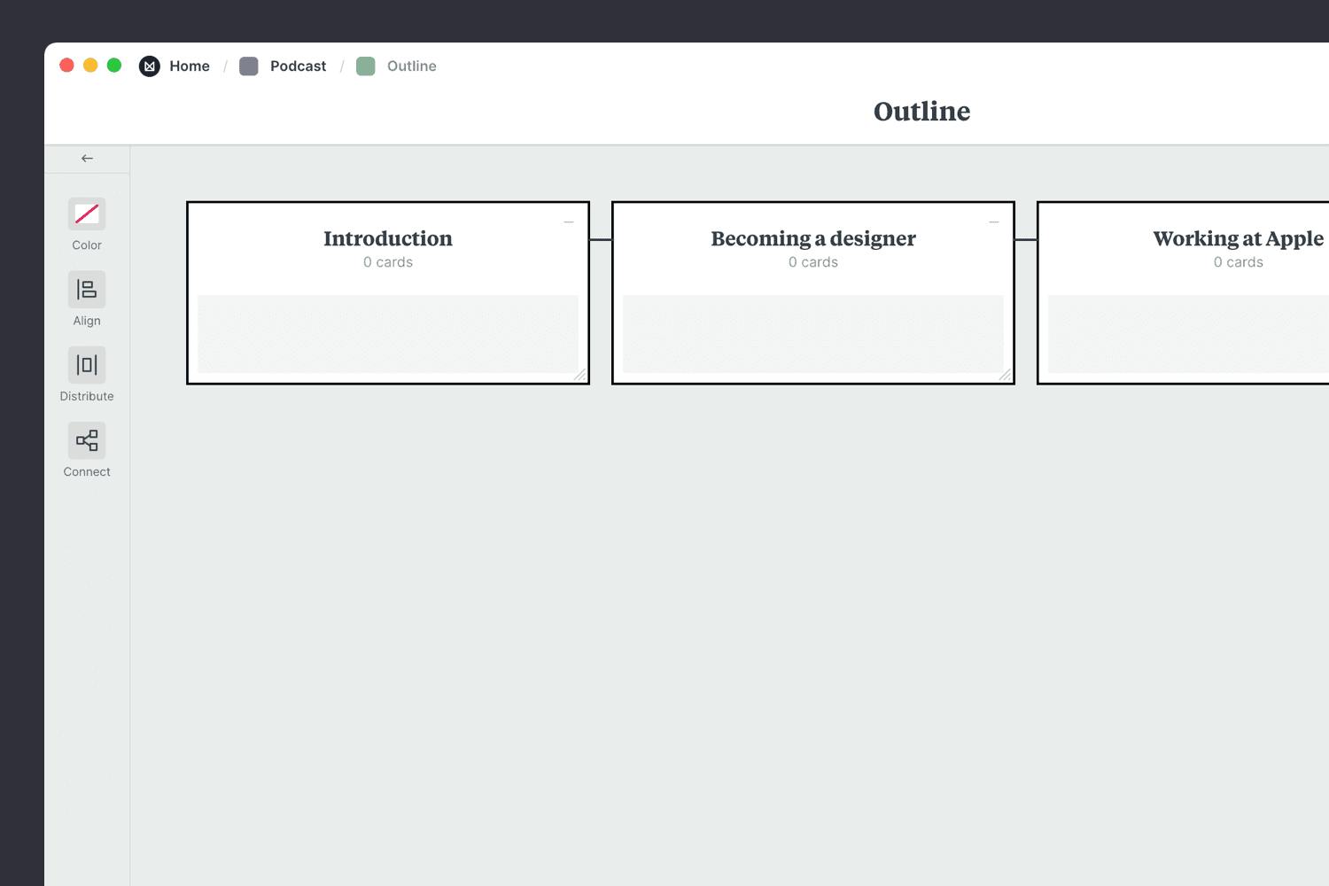Select the Distribute tool icon
The height and width of the screenshot is (886, 1329).
coord(87,365)
